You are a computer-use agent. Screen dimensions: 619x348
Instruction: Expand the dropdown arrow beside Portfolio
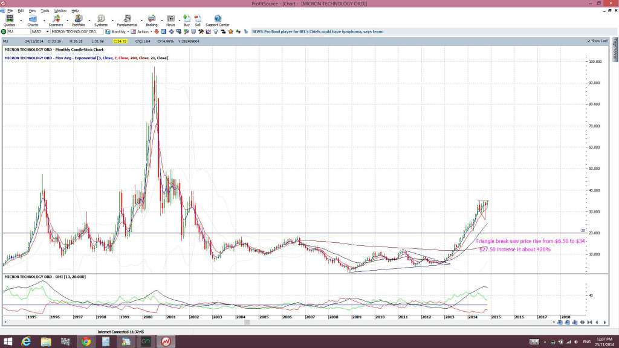89,20
